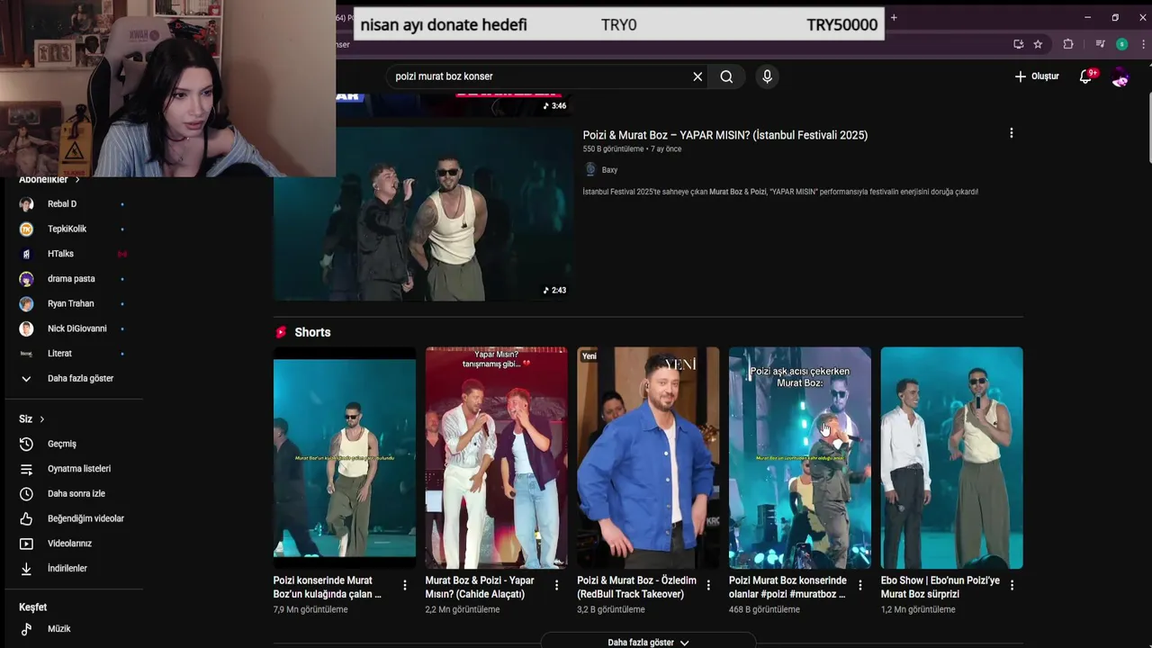Open options menu for Yapar Mısın? (Cahide Alaçatı) short
The width and height of the screenshot is (1152, 648).
(556, 585)
